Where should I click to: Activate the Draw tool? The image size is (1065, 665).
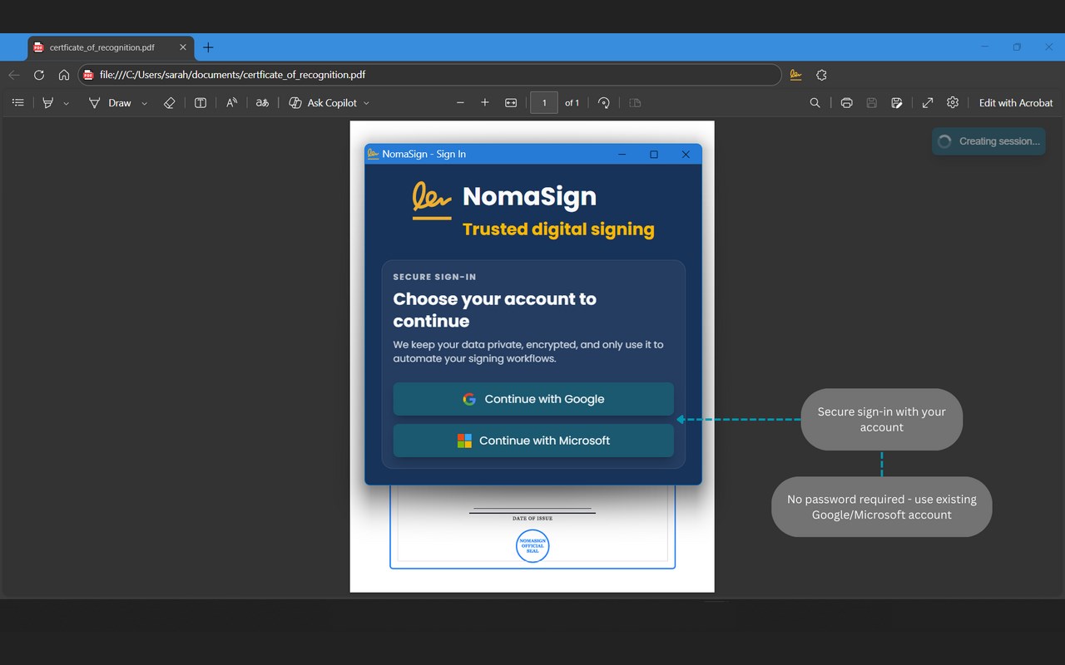(110, 103)
